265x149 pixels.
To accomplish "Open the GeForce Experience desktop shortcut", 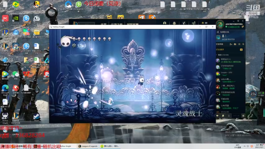I will pyautogui.click(x=16, y=20).
